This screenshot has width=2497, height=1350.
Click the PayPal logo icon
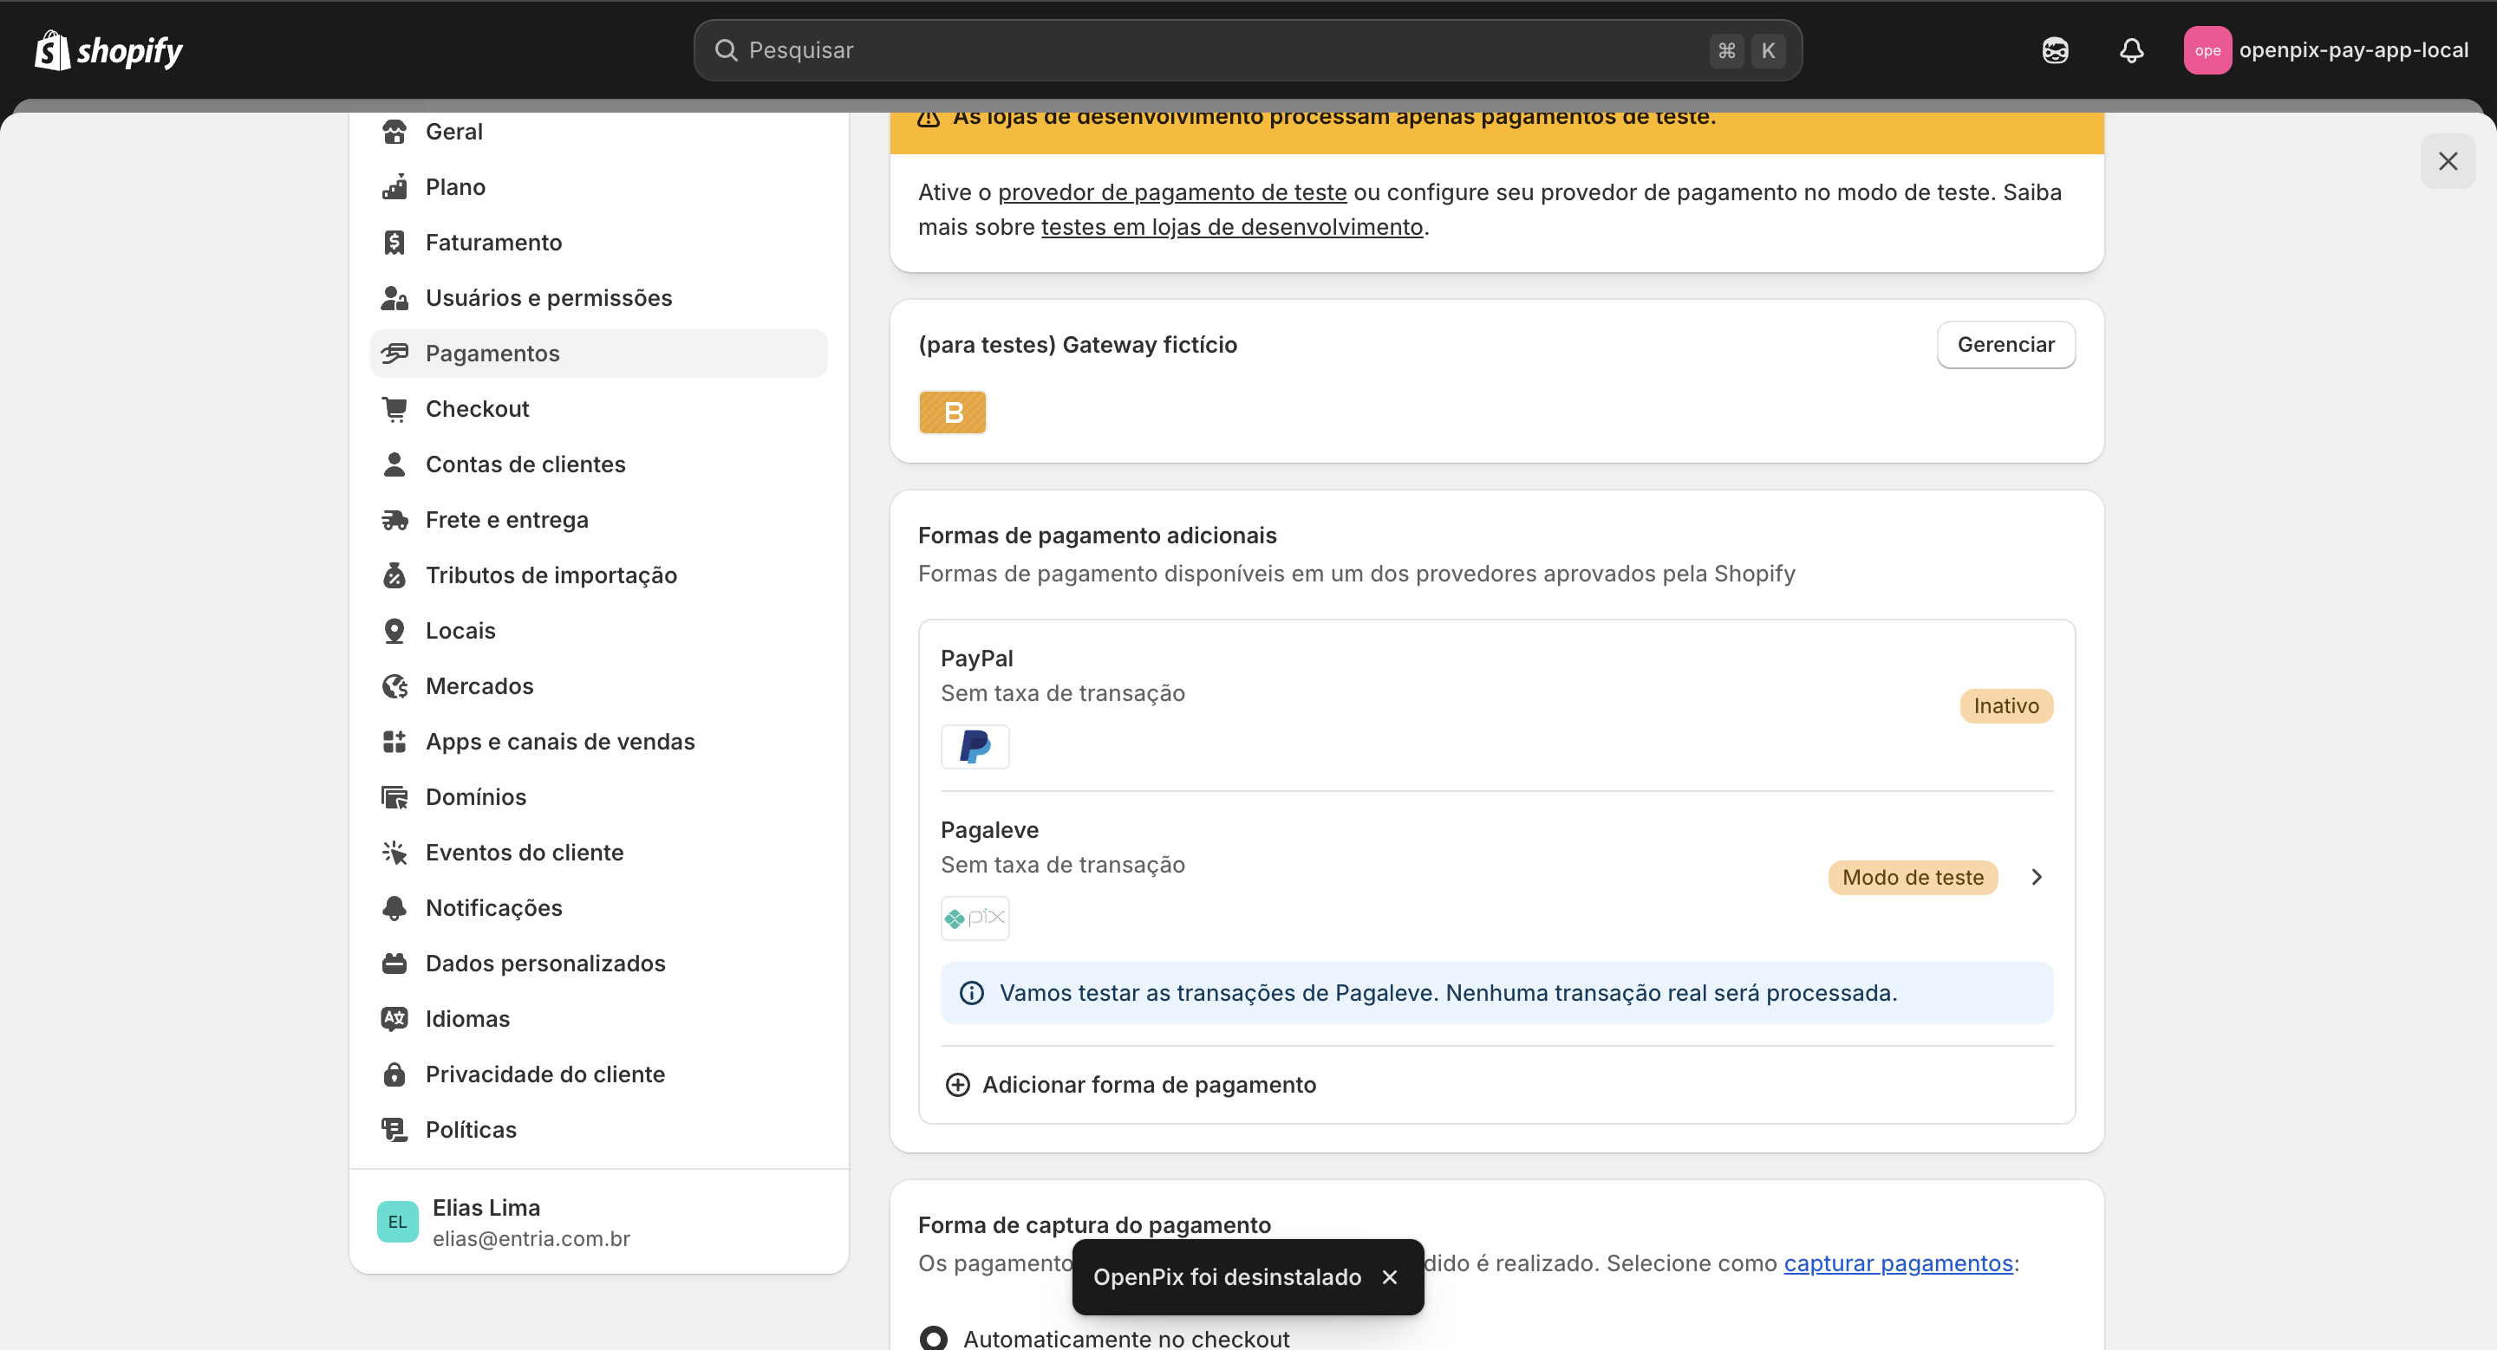point(975,746)
